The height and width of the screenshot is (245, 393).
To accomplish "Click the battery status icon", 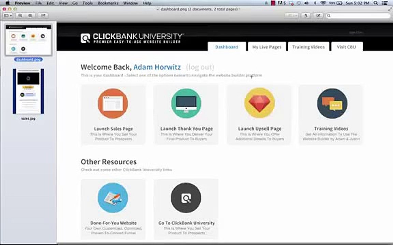I will pyautogui.click(x=339, y=3).
